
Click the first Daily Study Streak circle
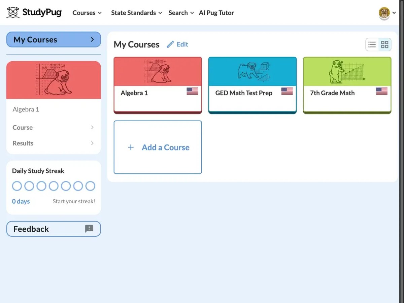tap(17, 186)
